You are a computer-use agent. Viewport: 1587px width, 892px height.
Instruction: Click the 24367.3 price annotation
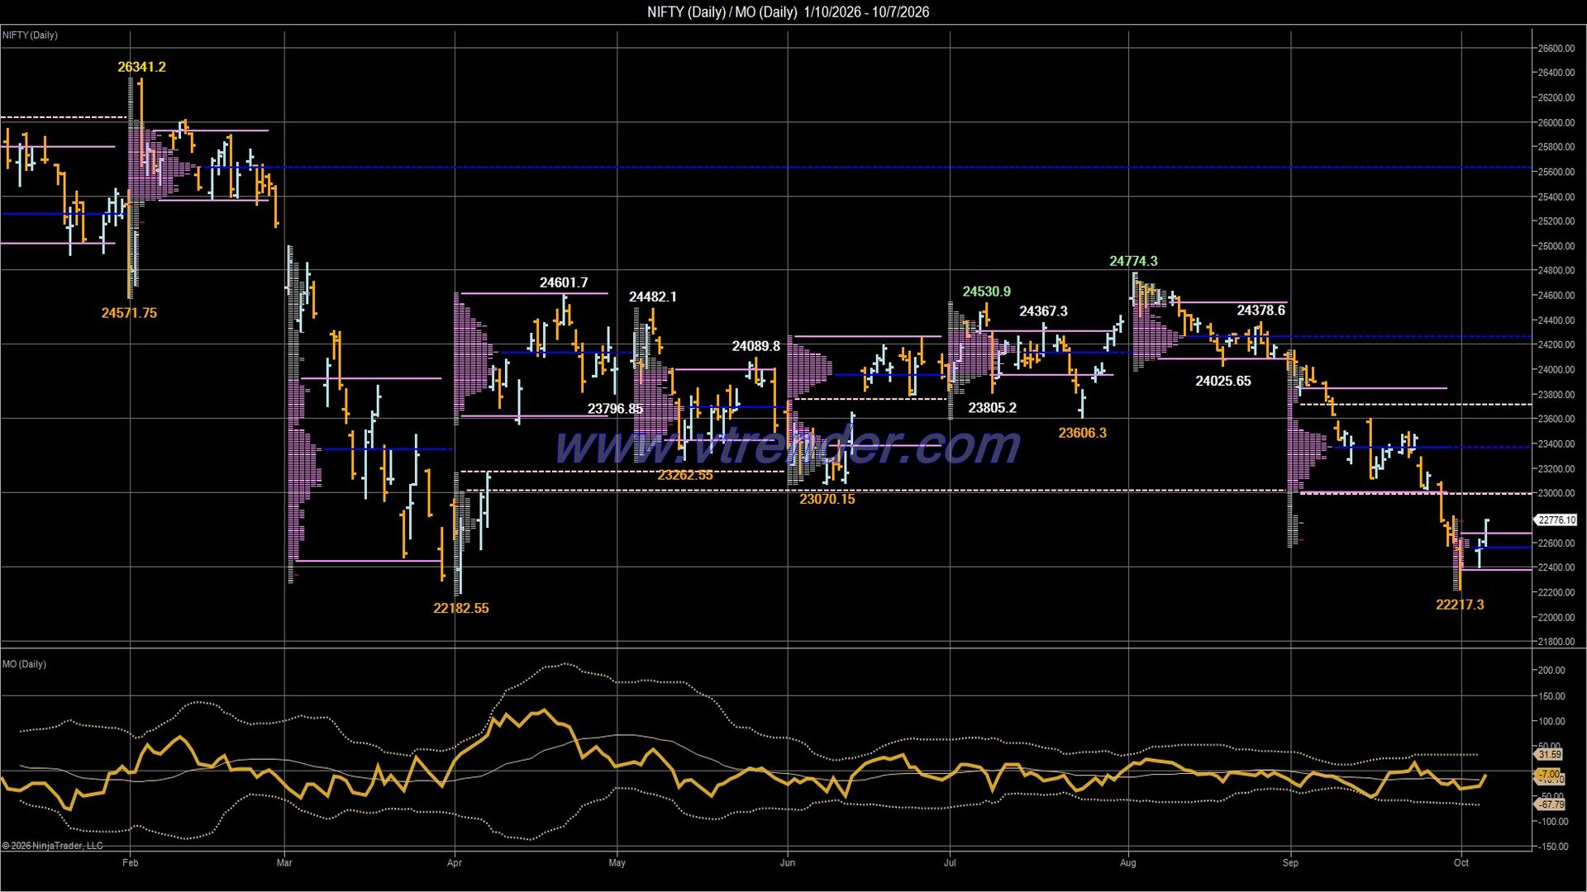click(1043, 311)
